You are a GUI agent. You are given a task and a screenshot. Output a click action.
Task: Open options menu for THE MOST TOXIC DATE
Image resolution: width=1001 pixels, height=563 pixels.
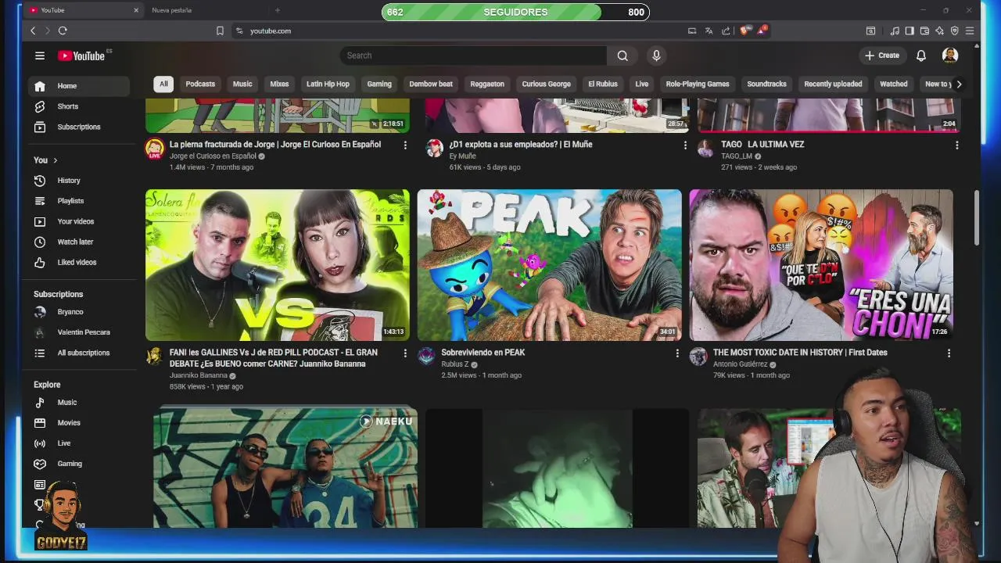[x=949, y=353]
